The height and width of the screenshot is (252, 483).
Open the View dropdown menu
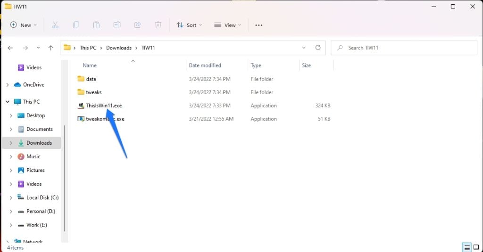[x=228, y=25]
